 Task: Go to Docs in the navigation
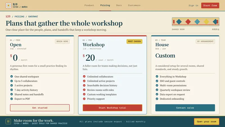pos(119,5)
